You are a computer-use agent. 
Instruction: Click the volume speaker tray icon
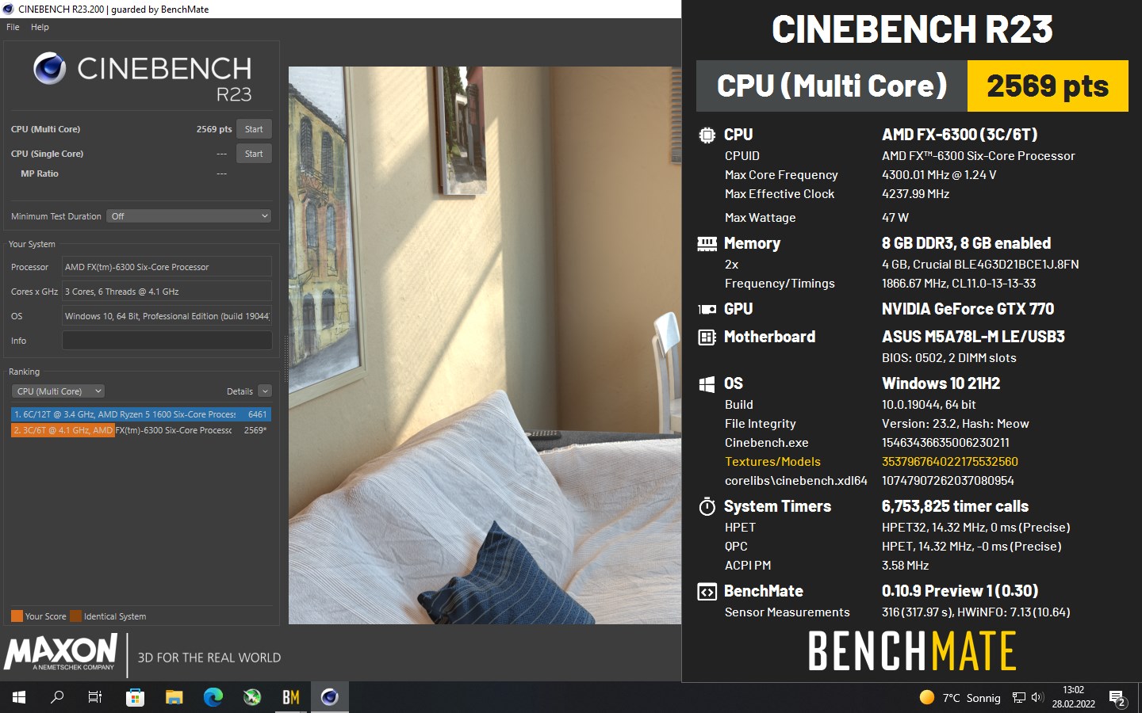tap(1037, 698)
